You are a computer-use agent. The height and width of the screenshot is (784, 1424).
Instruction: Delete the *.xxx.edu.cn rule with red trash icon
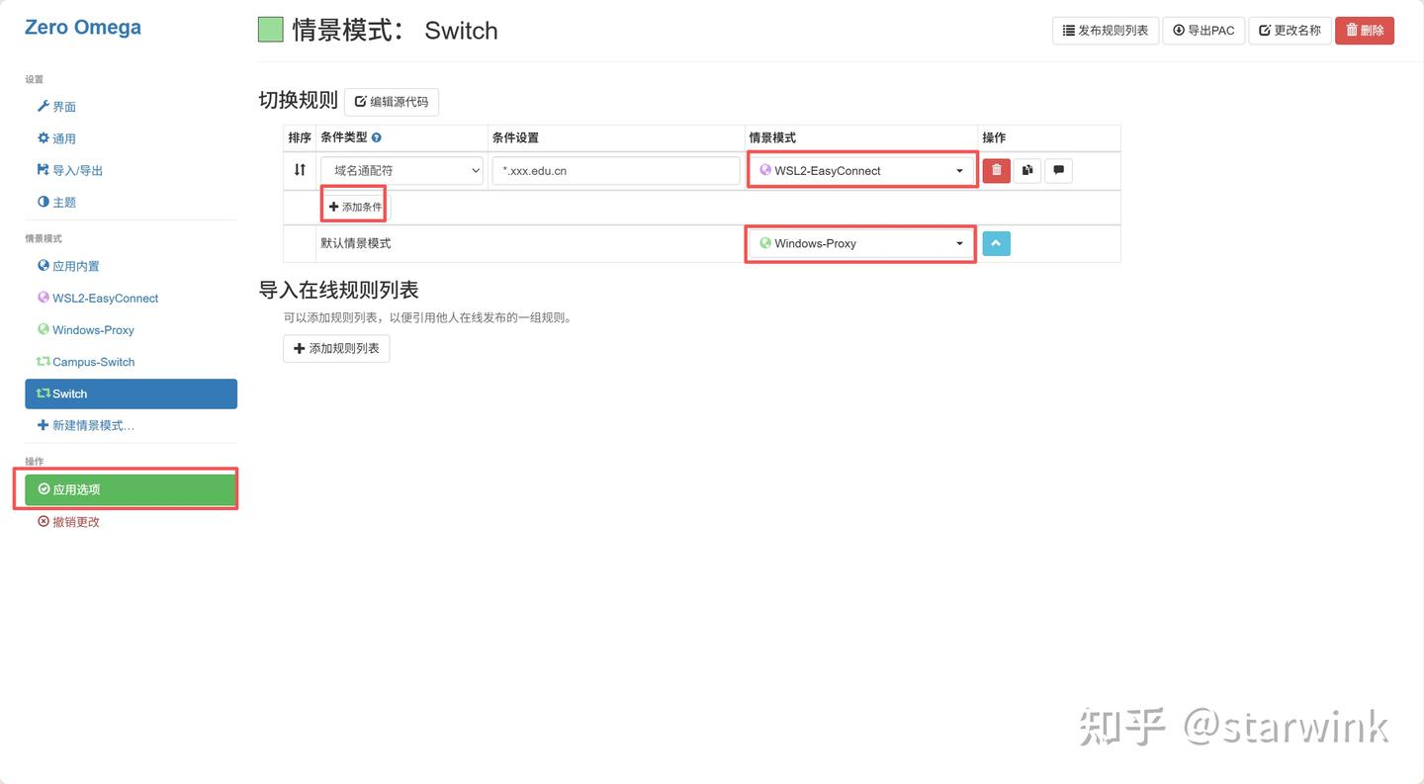pyautogui.click(x=996, y=170)
